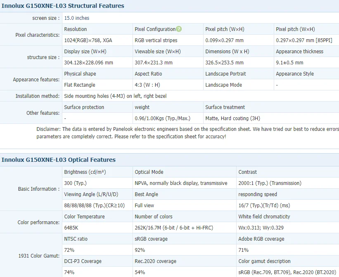Screen dimensions: 339x277
Task: Click the 'RGB vertical stripes' cell
Action: point(156,40)
